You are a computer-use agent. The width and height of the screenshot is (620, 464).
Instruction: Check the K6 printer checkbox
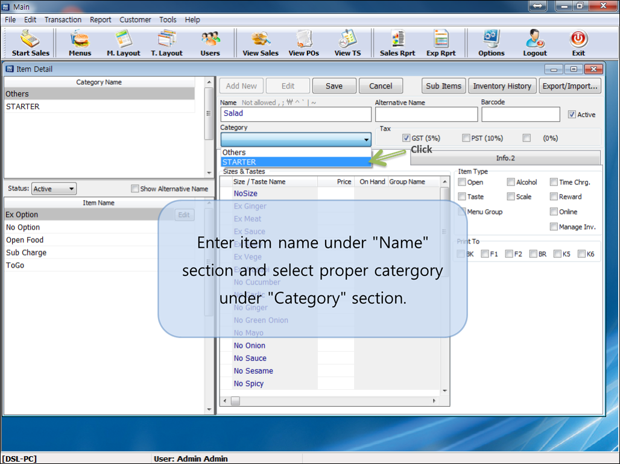pyautogui.click(x=581, y=254)
